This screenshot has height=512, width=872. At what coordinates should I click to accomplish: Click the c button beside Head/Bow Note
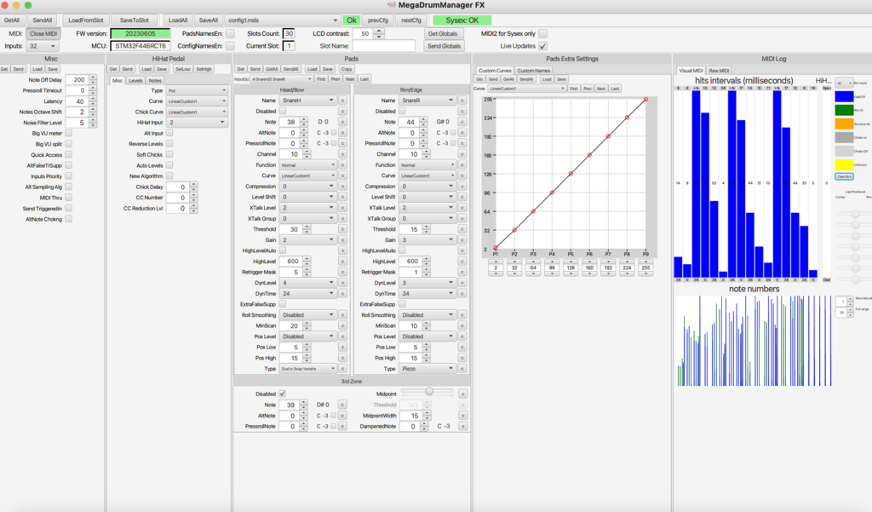click(342, 122)
